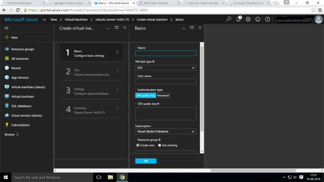Open File Explorer from taskbar
324x182 pixels.
110,177
